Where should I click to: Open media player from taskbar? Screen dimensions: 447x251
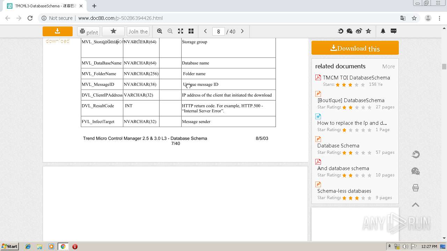[x=51, y=246]
